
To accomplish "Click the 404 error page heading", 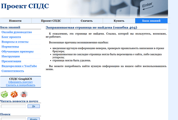I will click(91, 27).
